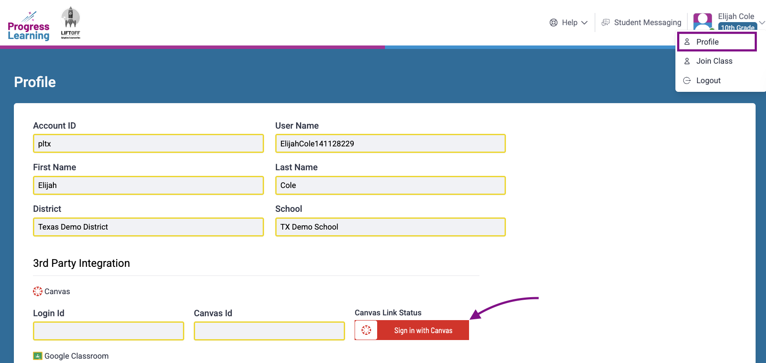The image size is (766, 363).
Task: Click the User Name field
Action: [x=390, y=143]
